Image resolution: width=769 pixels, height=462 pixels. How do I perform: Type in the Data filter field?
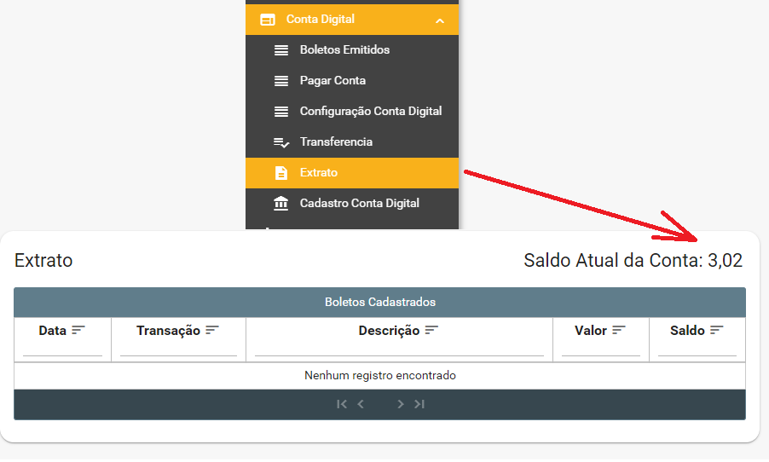62,348
